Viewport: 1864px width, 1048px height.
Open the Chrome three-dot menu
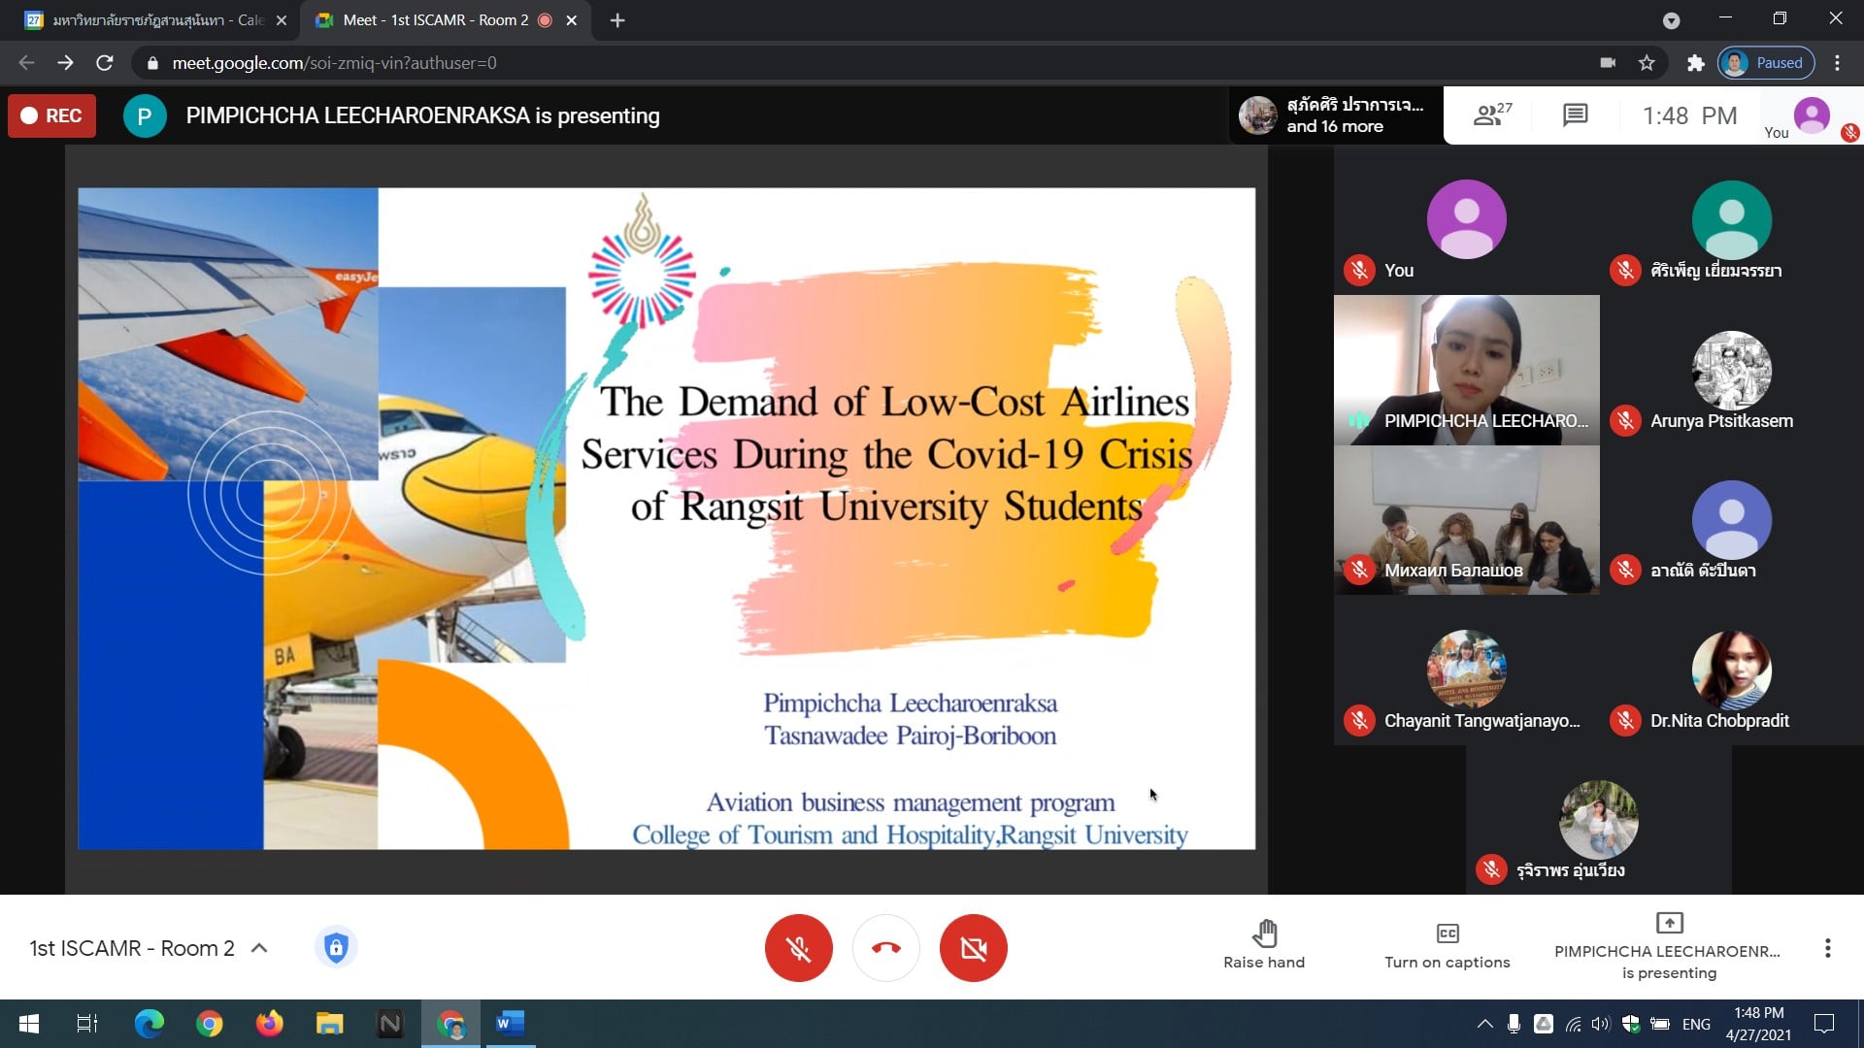point(1837,63)
